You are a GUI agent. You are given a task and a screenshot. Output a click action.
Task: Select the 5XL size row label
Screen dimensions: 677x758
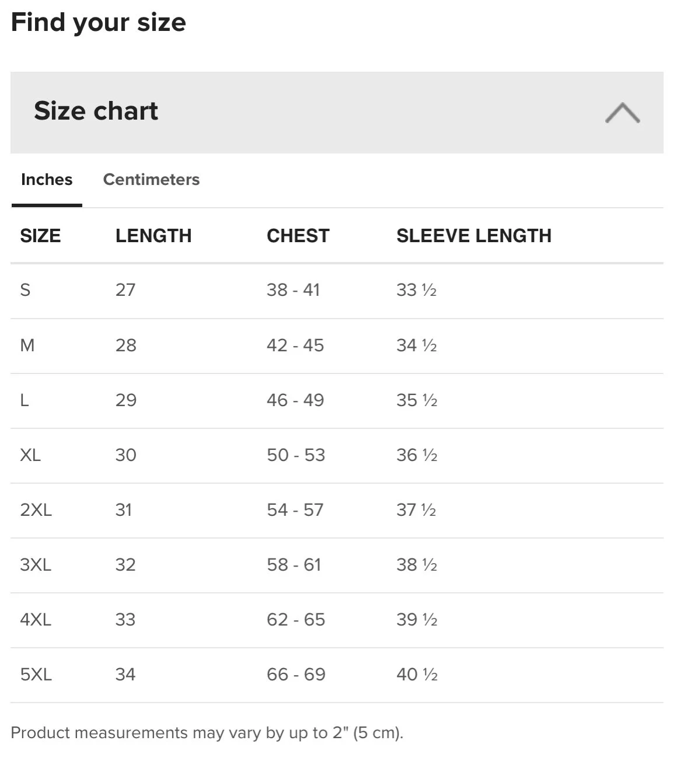(36, 675)
